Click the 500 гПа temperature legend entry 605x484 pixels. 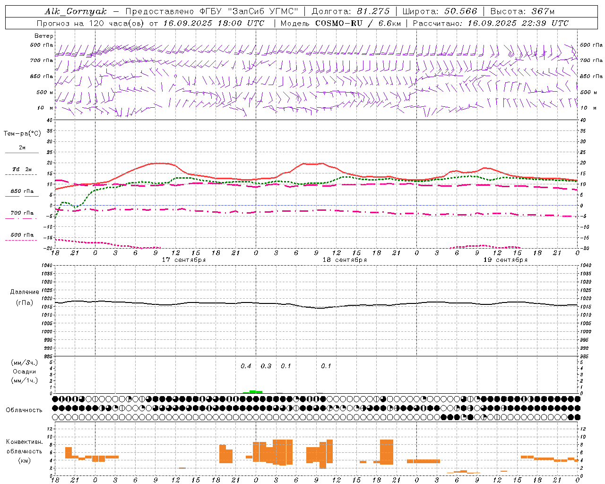[x=22, y=235]
